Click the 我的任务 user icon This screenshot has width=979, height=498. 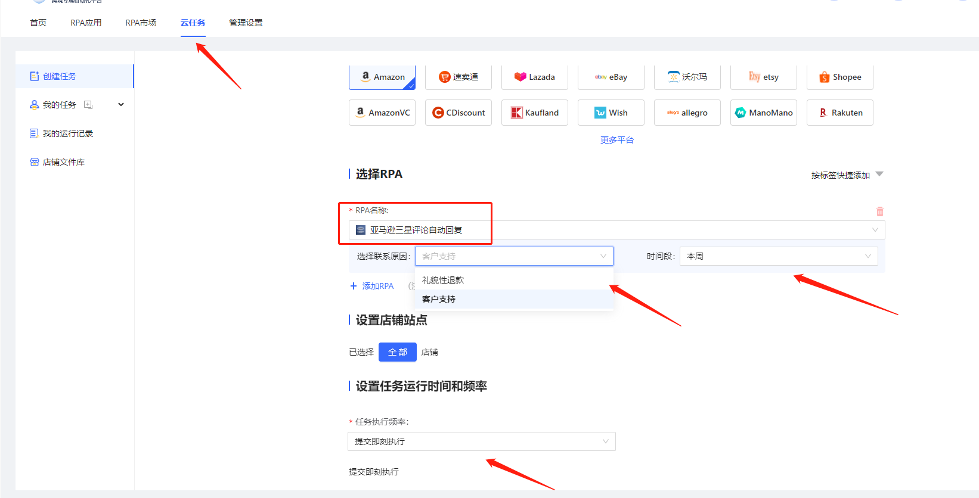coord(35,105)
